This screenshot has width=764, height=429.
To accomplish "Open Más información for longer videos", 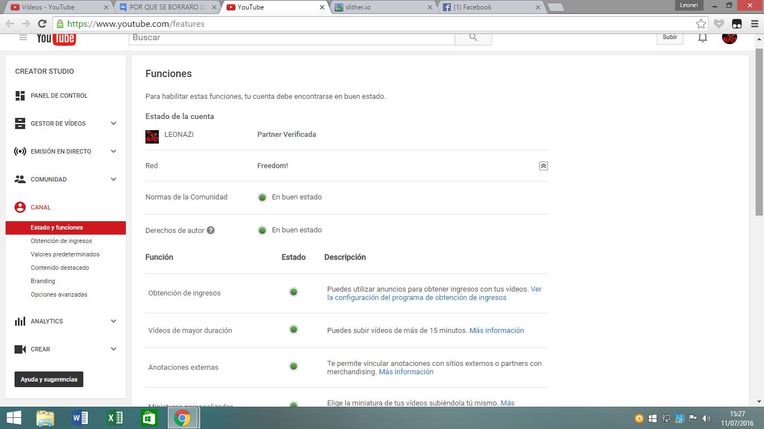I will (497, 330).
